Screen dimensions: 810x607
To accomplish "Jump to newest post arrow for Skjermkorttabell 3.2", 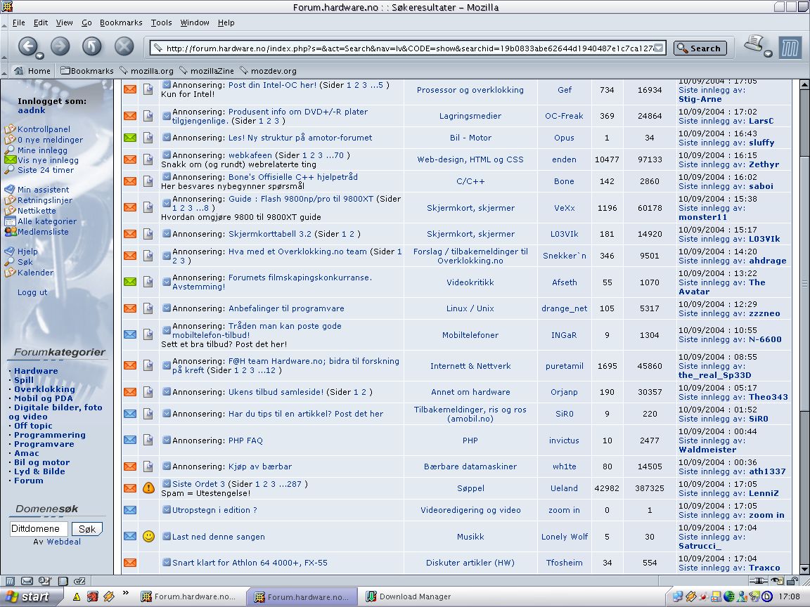I will (167, 233).
